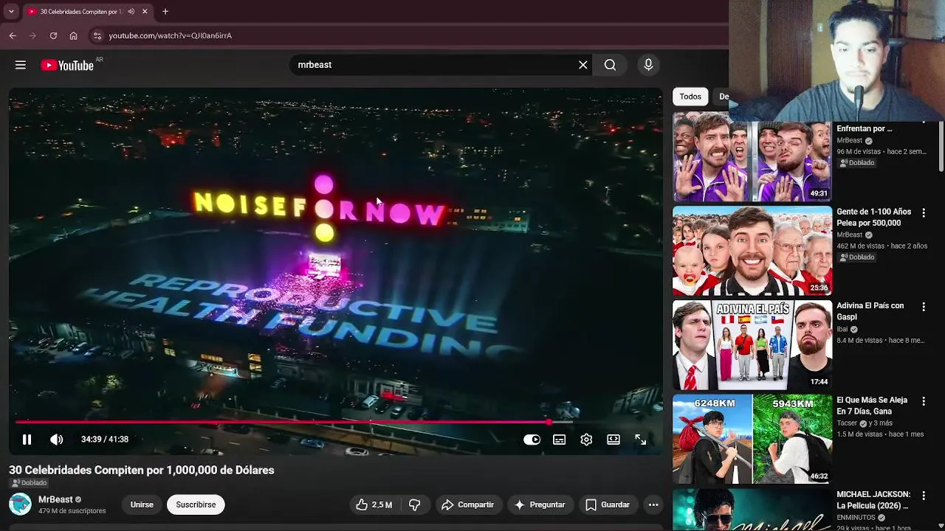Image resolution: width=945 pixels, height=531 pixels.
Task: Share the video via Compartir
Action: pyautogui.click(x=467, y=505)
